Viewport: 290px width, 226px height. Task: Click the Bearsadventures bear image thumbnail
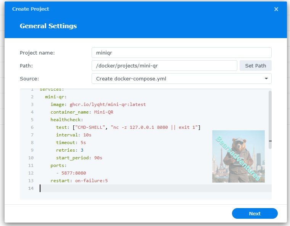[238, 156]
